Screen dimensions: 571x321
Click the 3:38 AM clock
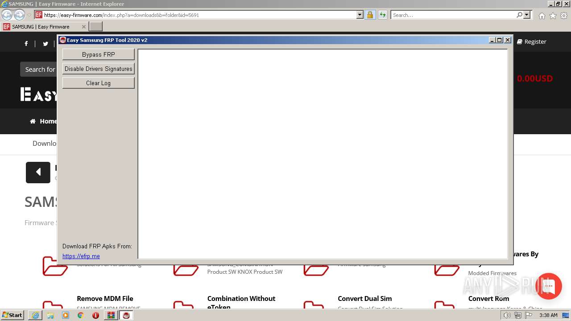pos(548,315)
